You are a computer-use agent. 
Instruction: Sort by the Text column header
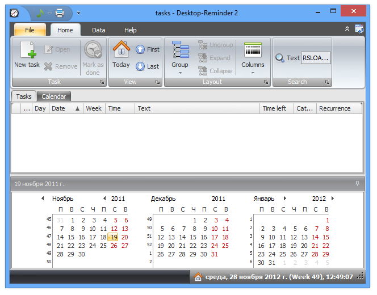(x=197, y=108)
